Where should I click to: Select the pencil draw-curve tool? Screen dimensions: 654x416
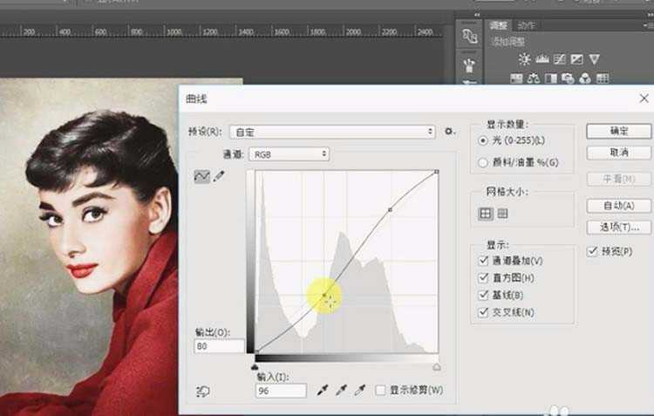[217, 176]
